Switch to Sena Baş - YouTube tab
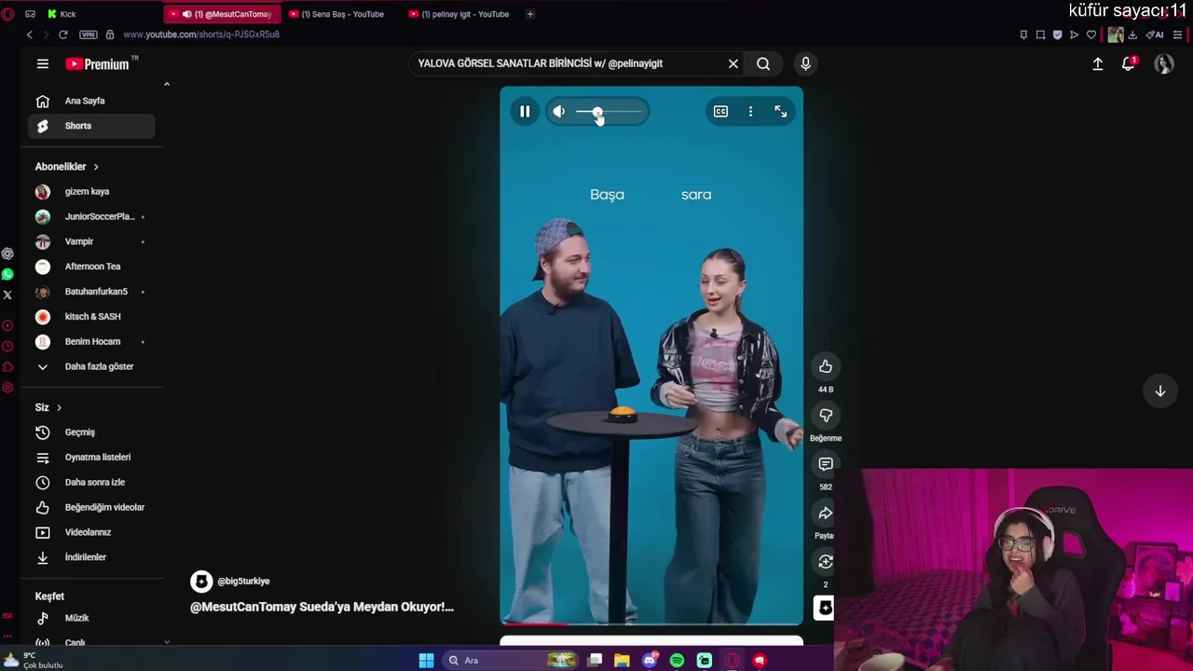The width and height of the screenshot is (1193, 671). click(x=341, y=14)
